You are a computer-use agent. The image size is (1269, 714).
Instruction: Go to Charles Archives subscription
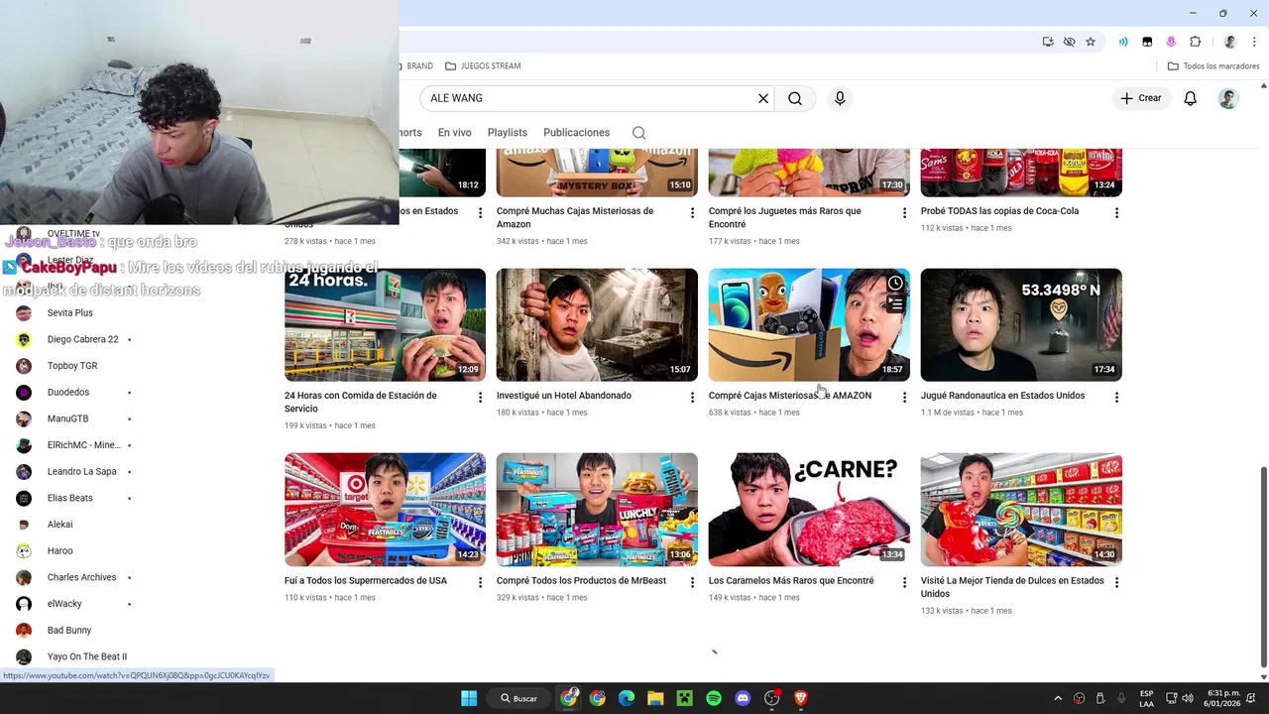click(81, 577)
